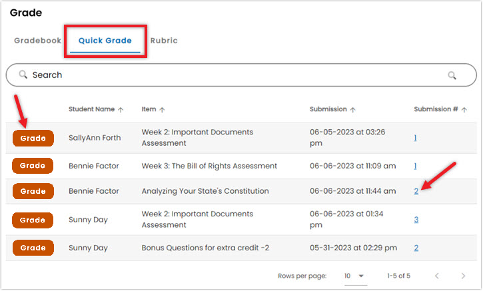Grade Bennie Factor's State's Constitution submission
This screenshot has height=291, width=483.
pos(33,191)
